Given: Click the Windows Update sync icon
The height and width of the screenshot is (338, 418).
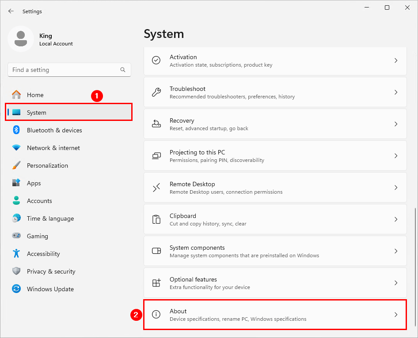Looking at the screenshot, I should 16,289.
